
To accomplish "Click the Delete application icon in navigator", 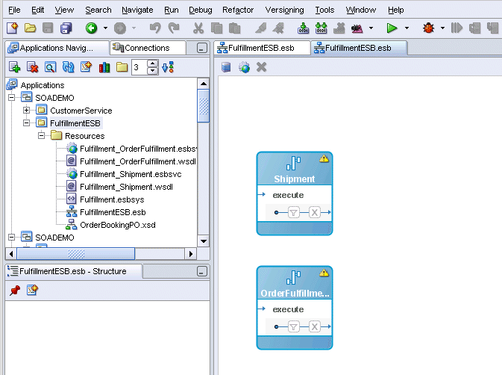I will pyautogui.click(x=33, y=67).
